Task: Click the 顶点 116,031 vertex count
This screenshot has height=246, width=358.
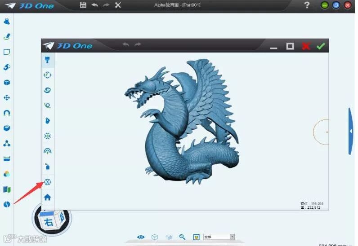Action: point(312,203)
